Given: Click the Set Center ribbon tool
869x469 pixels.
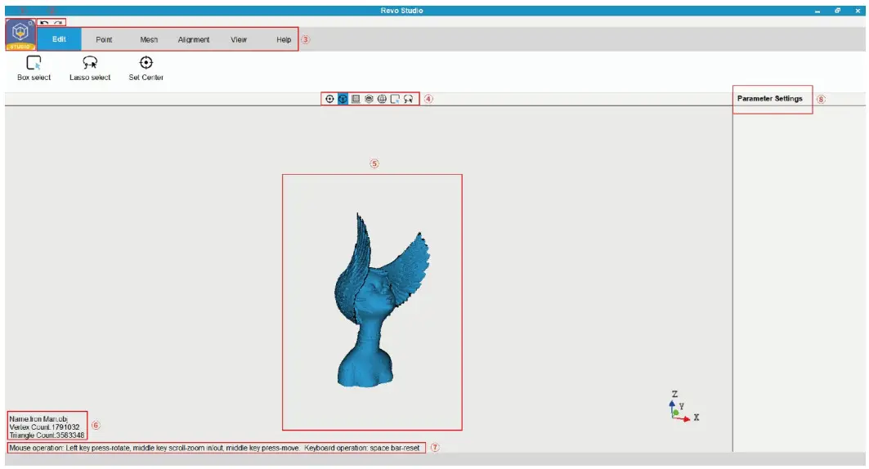Looking at the screenshot, I should click(146, 68).
